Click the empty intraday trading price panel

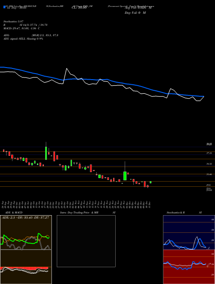(x=86, y=241)
